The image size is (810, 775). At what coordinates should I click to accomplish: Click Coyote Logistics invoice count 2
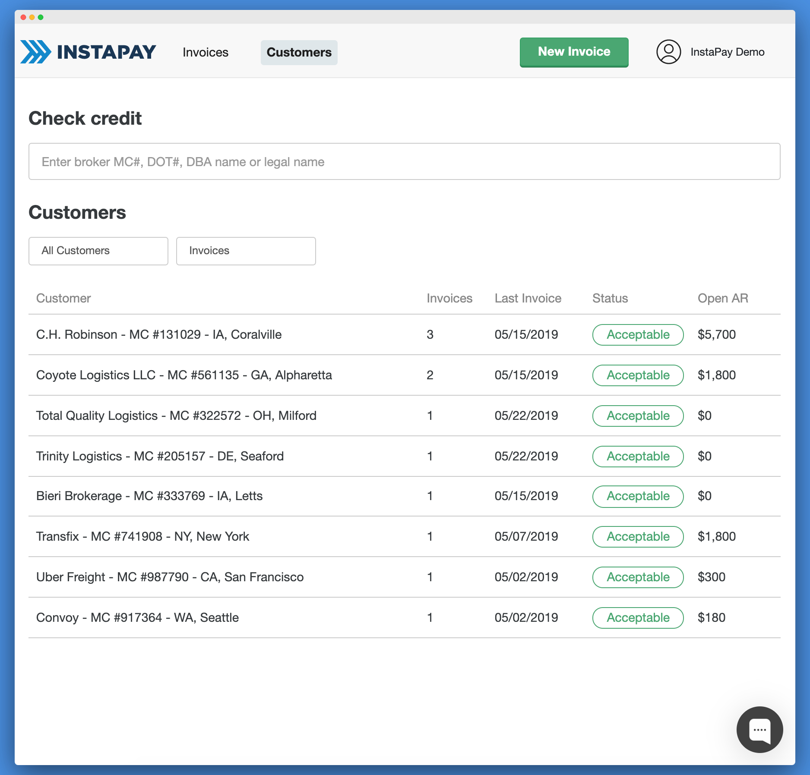click(x=430, y=375)
